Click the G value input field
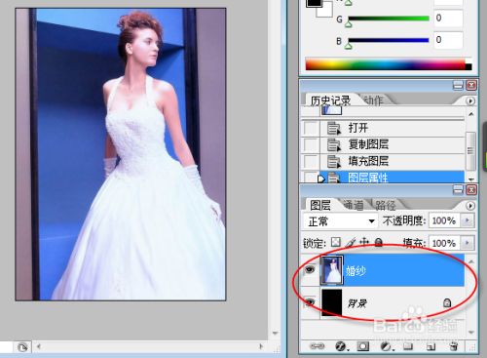The height and width of the screenshot is (358, 487). [x=448, y=18]
